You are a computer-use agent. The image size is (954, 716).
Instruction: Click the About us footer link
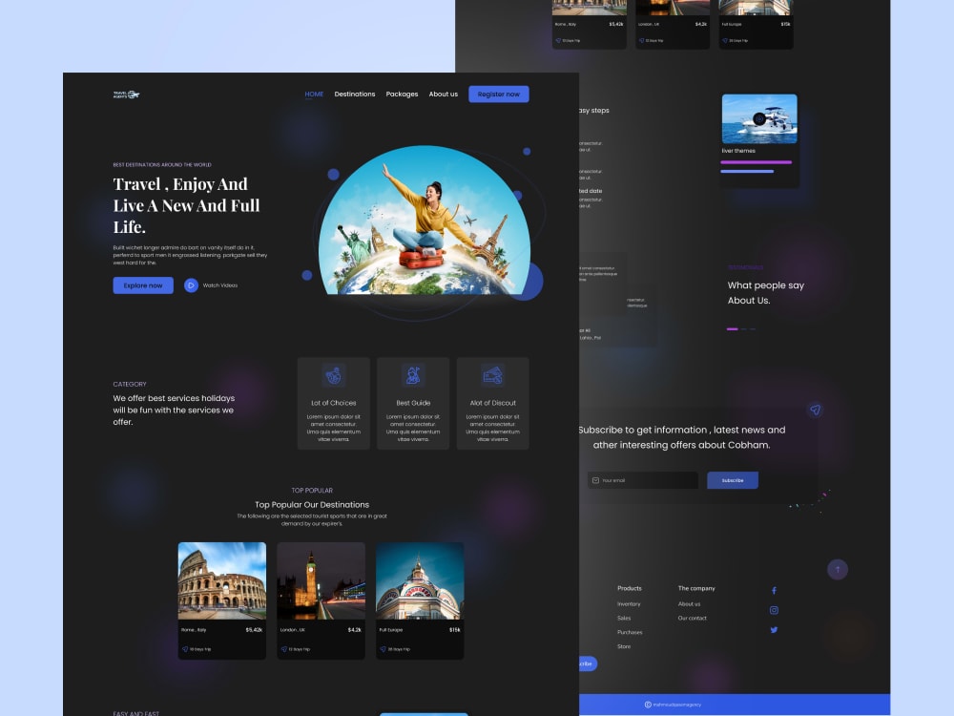pos(689,604)
